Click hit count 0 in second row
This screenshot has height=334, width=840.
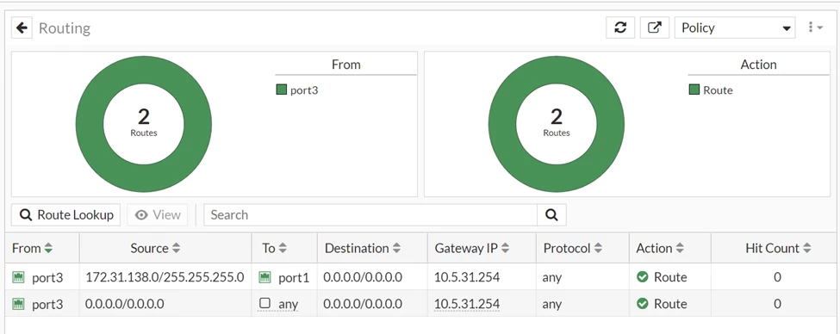[x=777, y=304]
